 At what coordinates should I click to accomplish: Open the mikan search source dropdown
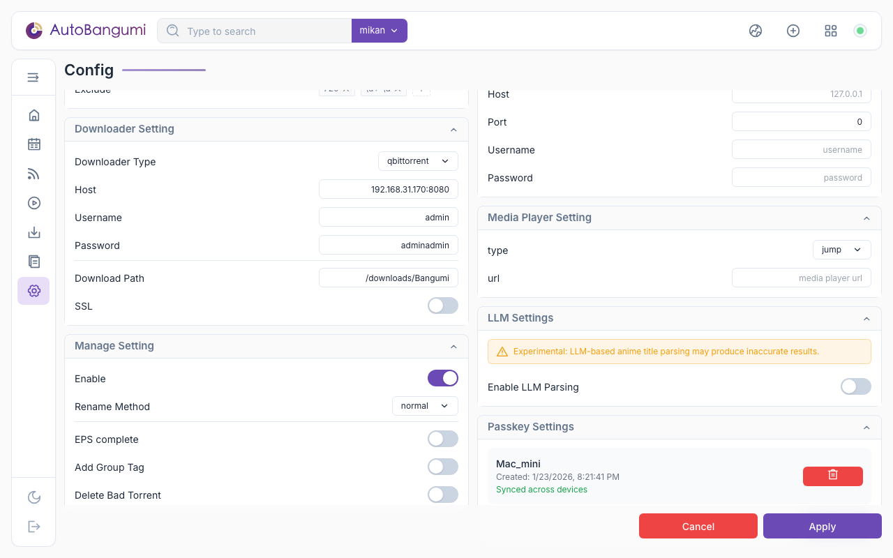(379, 31)
